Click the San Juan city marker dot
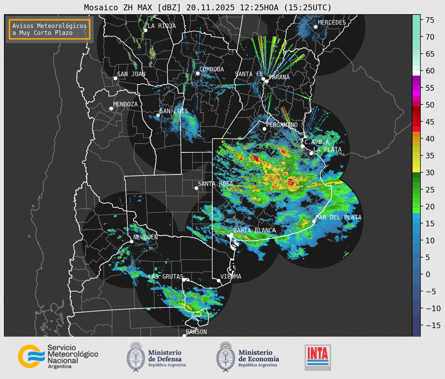 click(115, 78)
